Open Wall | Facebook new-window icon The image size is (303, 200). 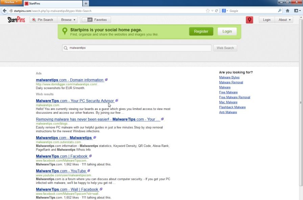[x=101, y=189]
